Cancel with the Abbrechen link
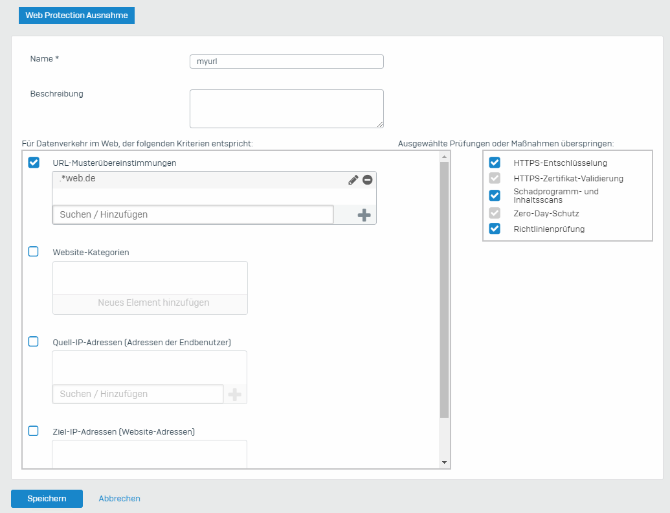Image resolution: width=670 pixels, height=513 pixels. (119, 499)
